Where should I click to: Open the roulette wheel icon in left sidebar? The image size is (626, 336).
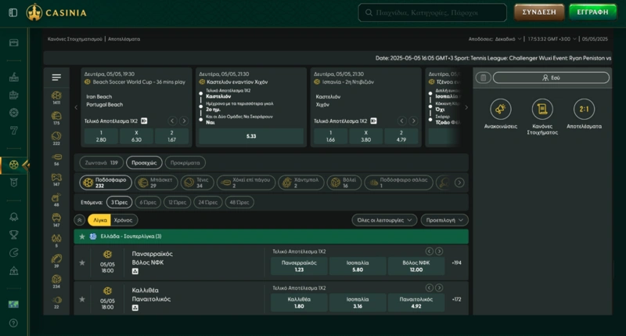(x=13, y=113)
